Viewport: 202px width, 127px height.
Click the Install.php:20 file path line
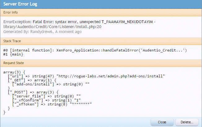pyautogui.click(x=53, y=27)
